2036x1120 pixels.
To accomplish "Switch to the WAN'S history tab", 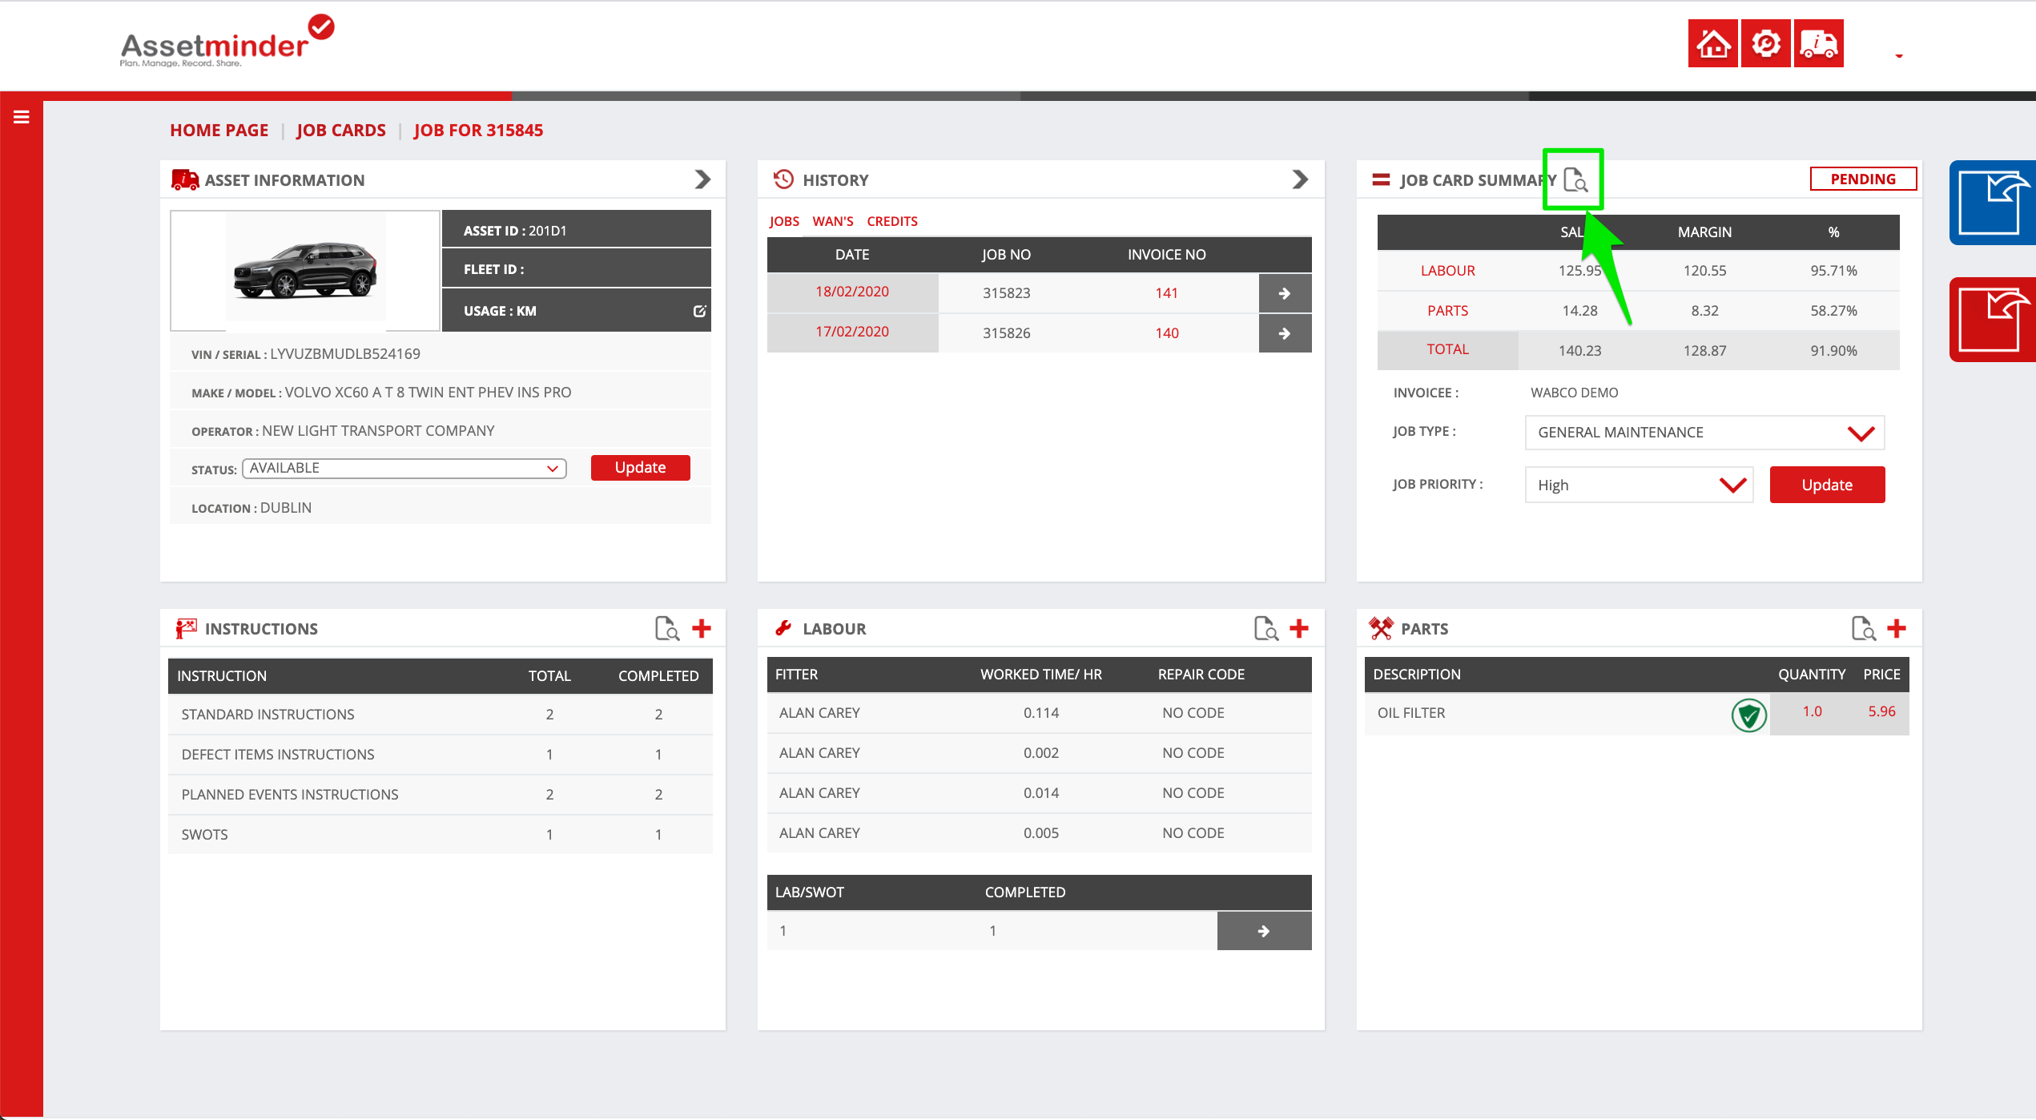I will [x=833, y=221].
